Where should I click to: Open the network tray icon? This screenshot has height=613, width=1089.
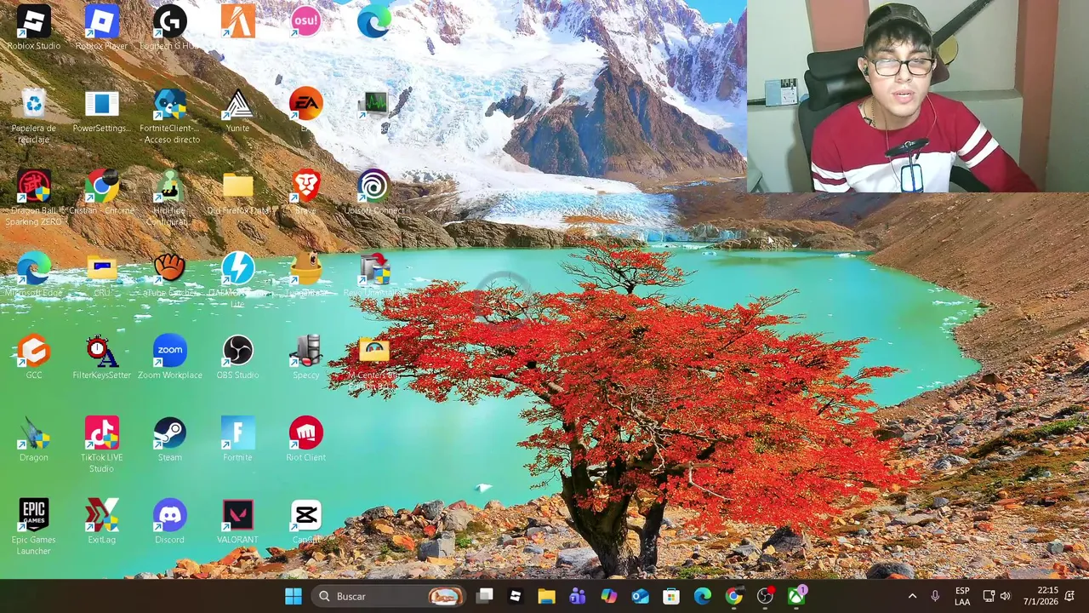tap(989, 596)
